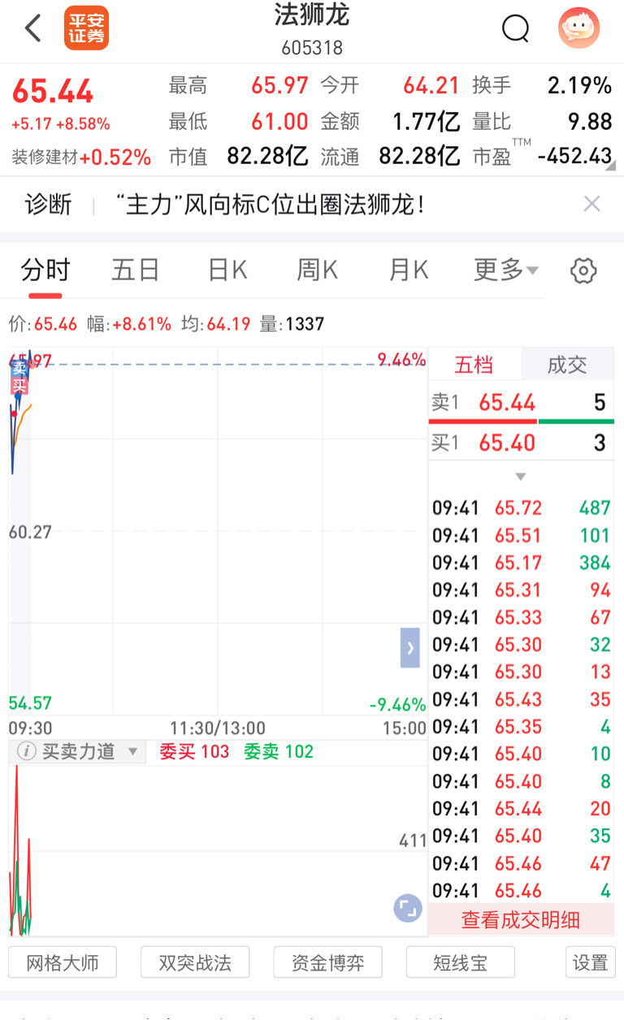Expand order book with the gray triangle
This screenshot has height=1020, width=624.
click(521, 477)
